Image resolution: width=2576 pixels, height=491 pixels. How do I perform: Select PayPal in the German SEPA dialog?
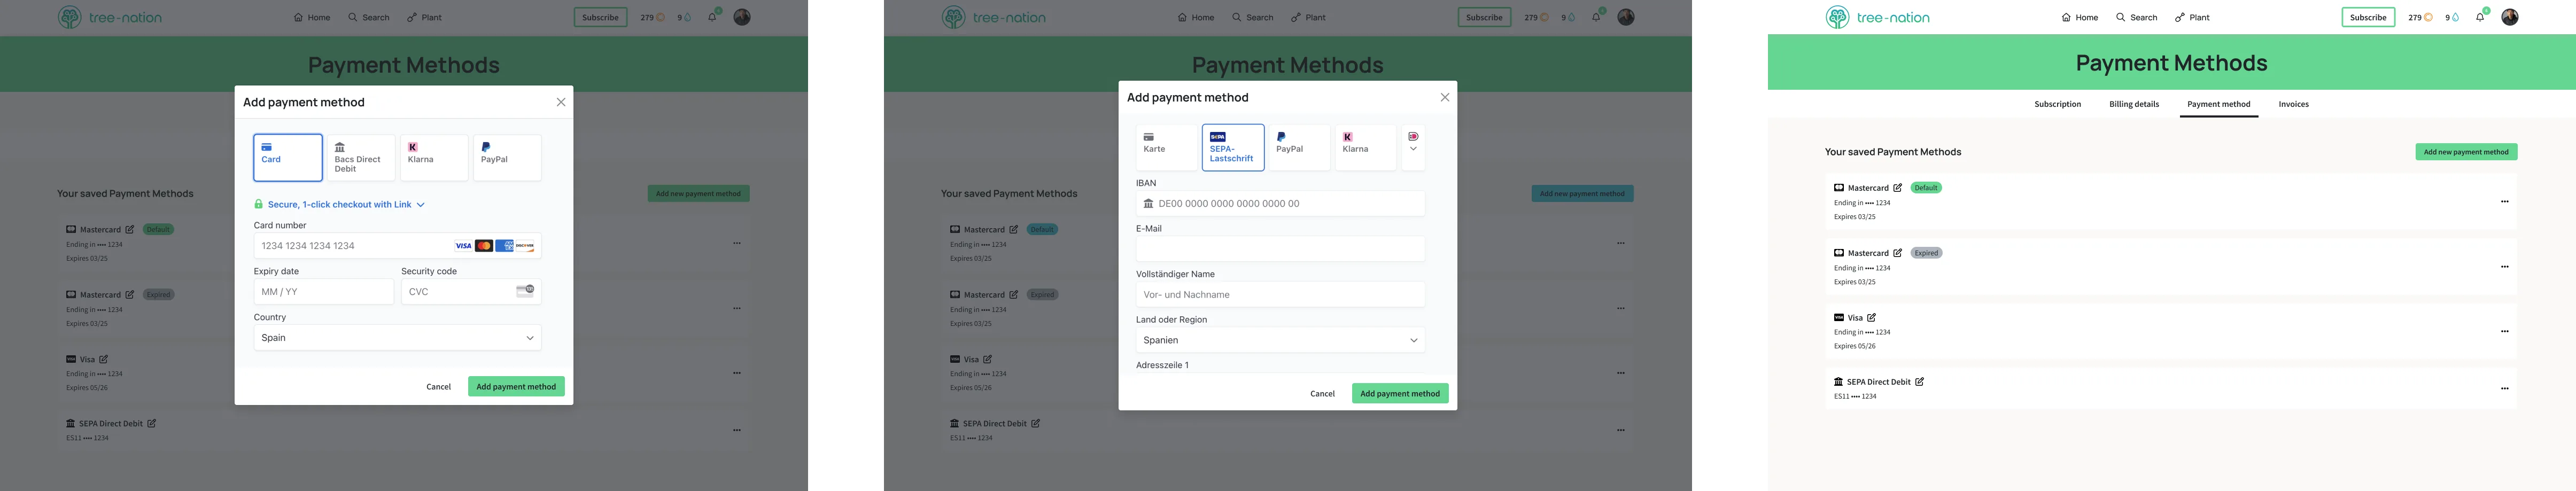click(1299, 148)
